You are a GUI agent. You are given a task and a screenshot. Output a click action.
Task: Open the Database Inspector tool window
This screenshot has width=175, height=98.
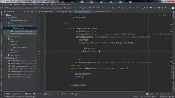pyautogui.click(x=51, y=94)
